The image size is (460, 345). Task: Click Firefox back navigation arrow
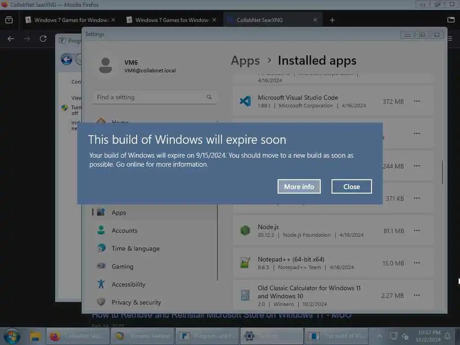(x=11, y=39)
